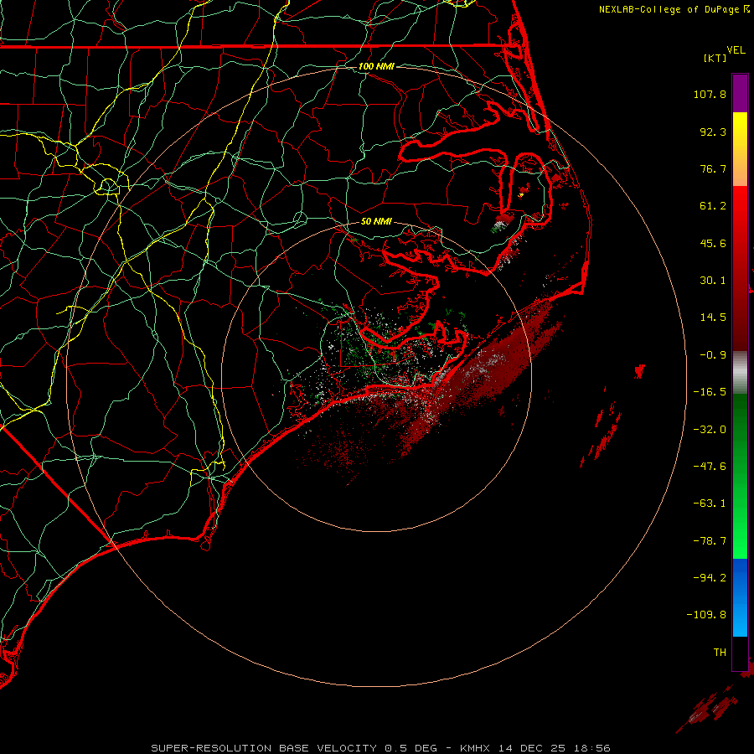
Task: Click the 92.3 legend value
Action: point(713,132)
